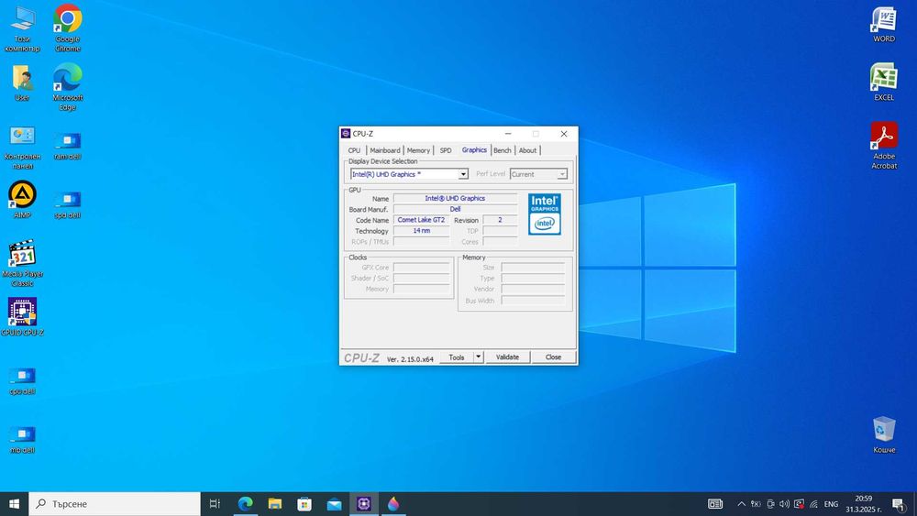Image resolution: width=917 pixels, height=516 pixels.
Task: Open Adobe Acrobat desktop shortcut
Action: [x=884, y=146]
